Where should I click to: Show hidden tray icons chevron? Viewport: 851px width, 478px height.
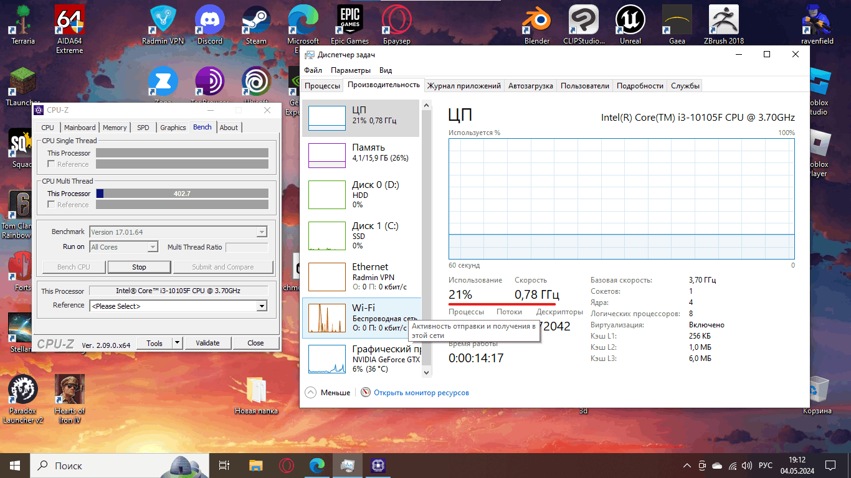tap(687, 465)
